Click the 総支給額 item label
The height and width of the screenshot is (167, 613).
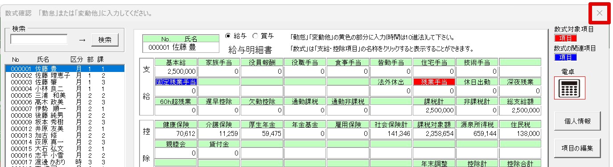point(520,101)
